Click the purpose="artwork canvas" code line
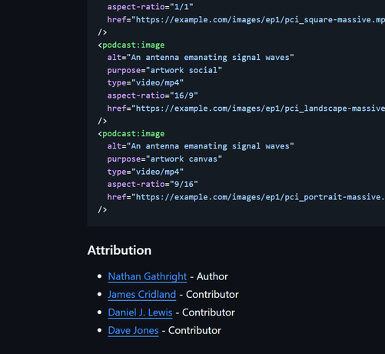Screen dimensions: 385x354 coord(164,159)
